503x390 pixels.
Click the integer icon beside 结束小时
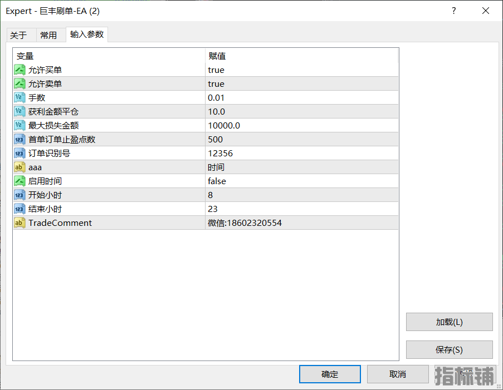pos(19,209)
